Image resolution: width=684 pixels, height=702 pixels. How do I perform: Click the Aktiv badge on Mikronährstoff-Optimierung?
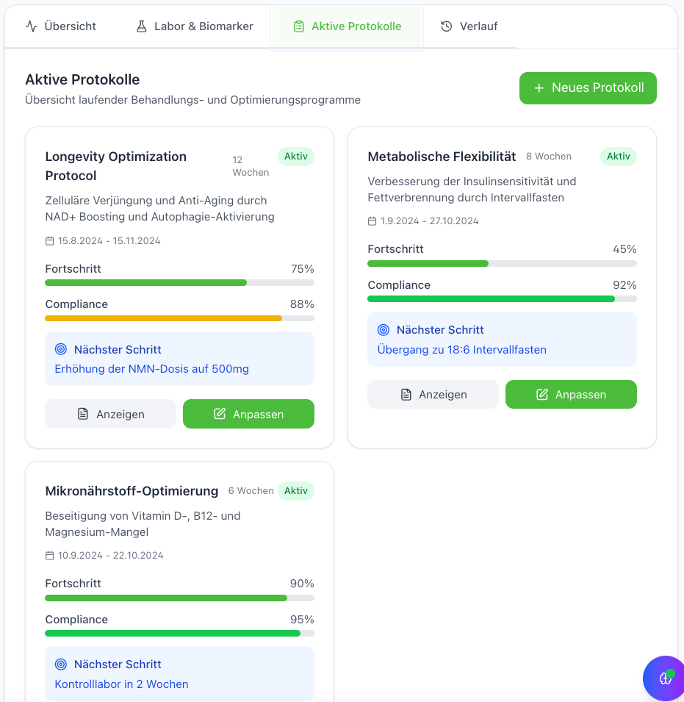coord(296,491)
